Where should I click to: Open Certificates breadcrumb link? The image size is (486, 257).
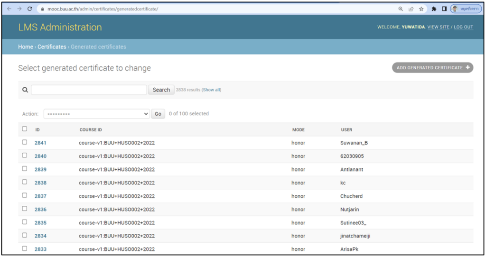click(52, 46)
